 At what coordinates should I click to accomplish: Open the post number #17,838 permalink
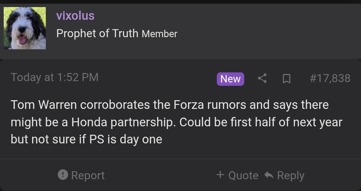pos(330,78)
